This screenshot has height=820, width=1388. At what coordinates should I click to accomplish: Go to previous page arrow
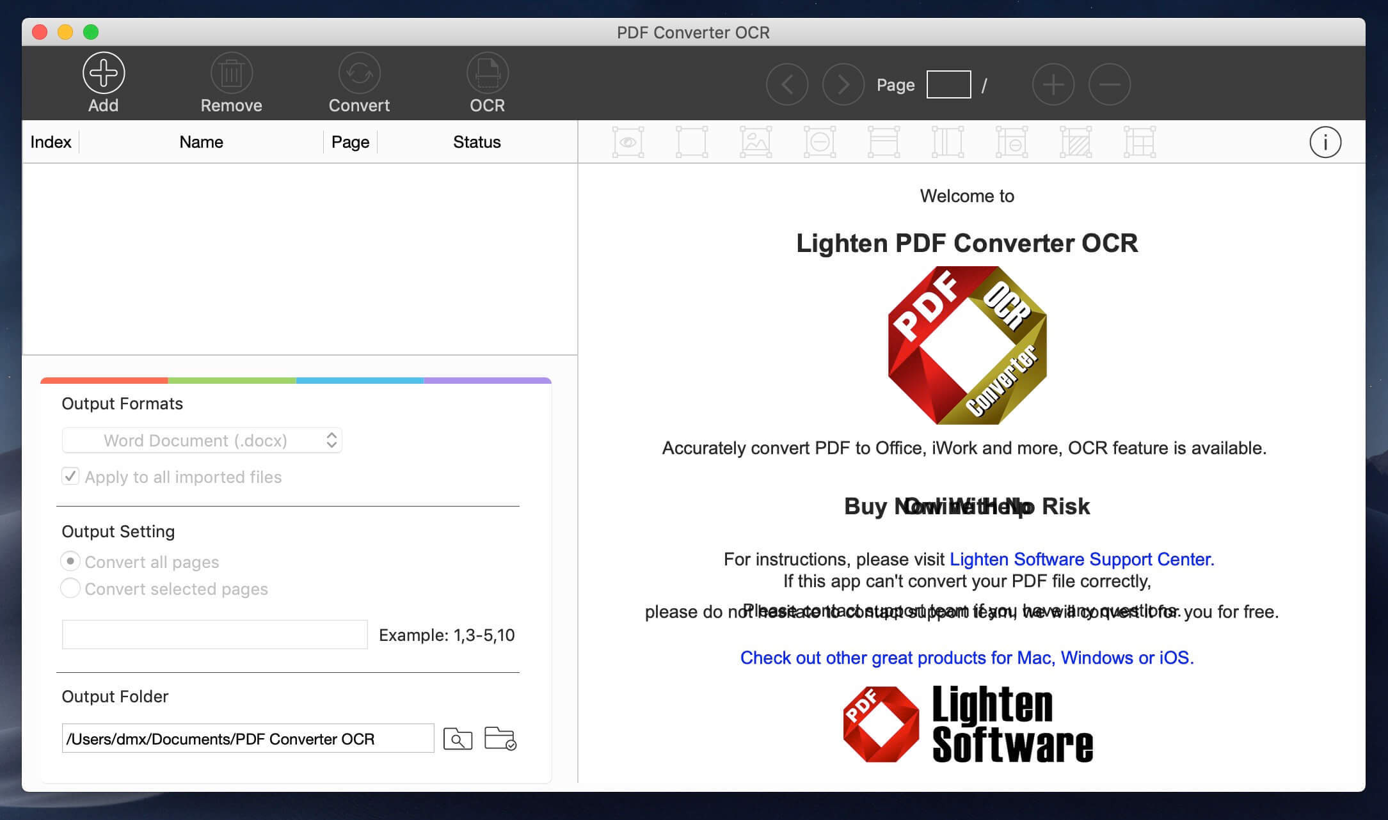(x=787, y=84)
